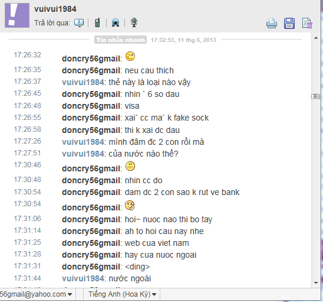Click the Tin nhắn nhanh label
Viewport: 323px width, 302px height.
coord(120,40)
